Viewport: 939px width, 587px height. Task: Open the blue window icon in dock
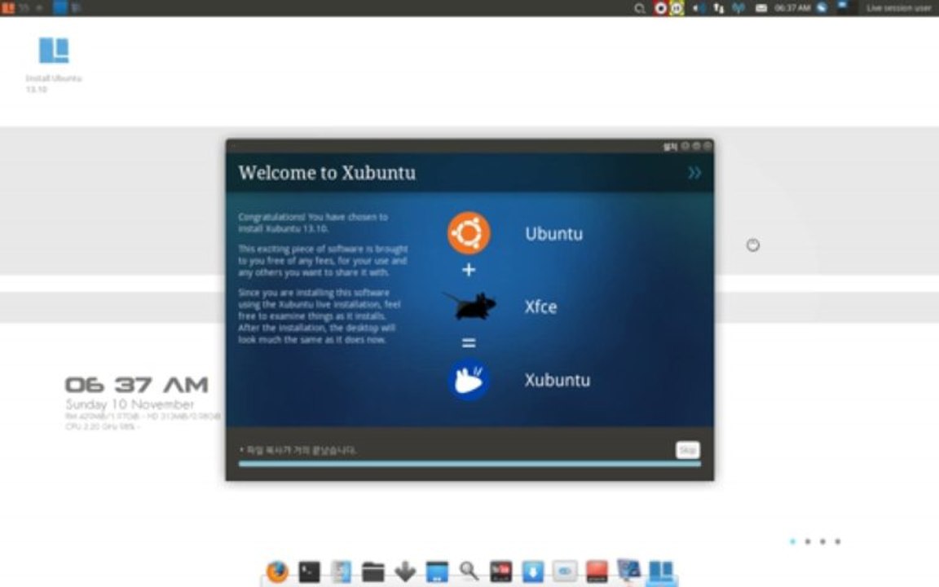(437, 572)
